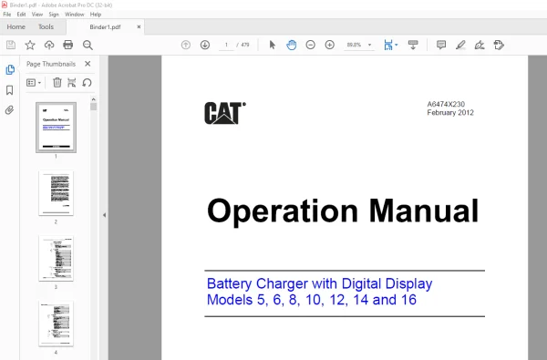Rotate the page with the rotate icon
Screen dimensions: 547x360
87,83
